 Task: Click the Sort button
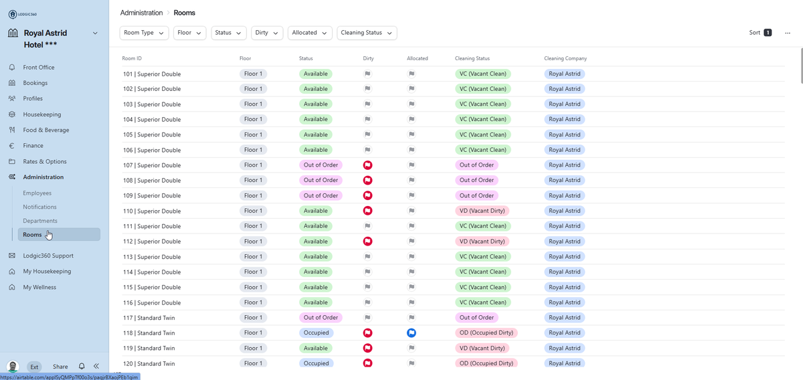[761, 33]
